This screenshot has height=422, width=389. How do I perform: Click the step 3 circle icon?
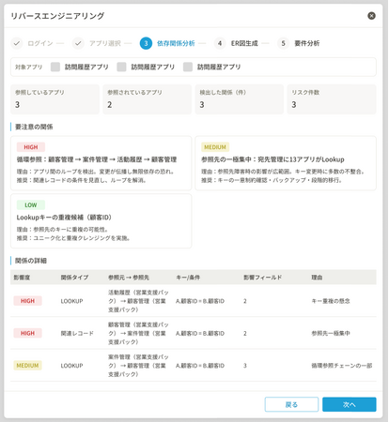pyautogui.click(x=146, y=43)
